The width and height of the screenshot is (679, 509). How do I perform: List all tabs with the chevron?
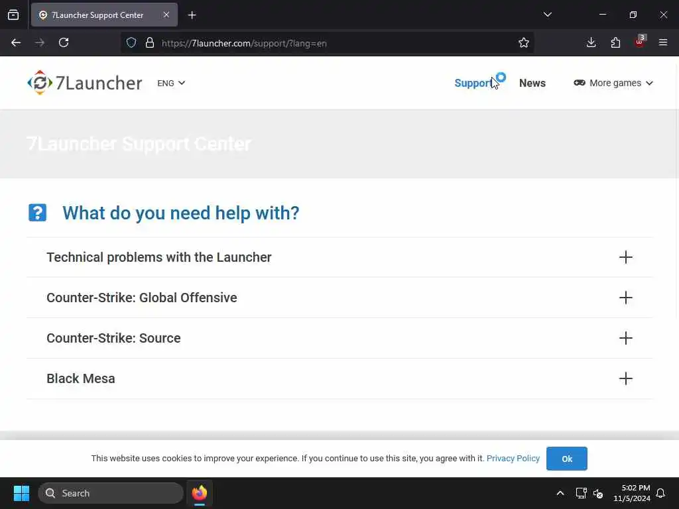(547, 15)
